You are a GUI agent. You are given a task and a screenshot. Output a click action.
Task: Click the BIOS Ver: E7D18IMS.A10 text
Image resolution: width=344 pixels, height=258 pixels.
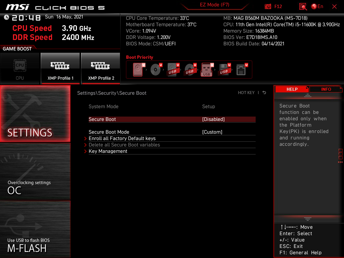pos(250,37)
